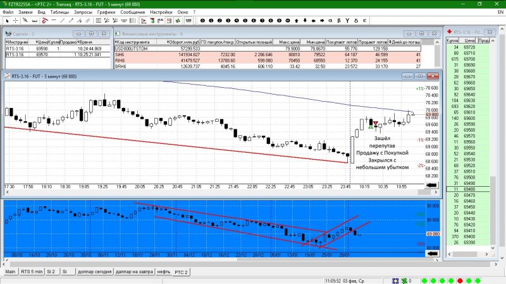The height and width of the screenshot is (284, 506).
Task: Open the Сообщения menu
Action: 133,12
